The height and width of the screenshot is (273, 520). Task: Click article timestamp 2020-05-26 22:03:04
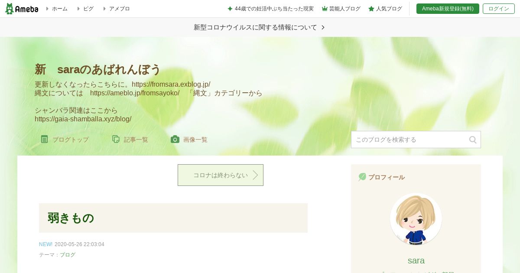tap(79, 244)
